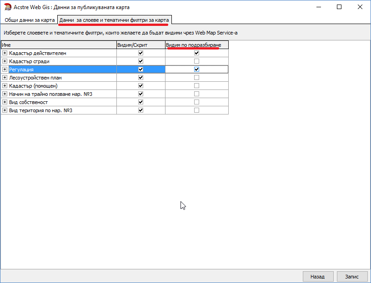Close the Acstre Web Gis window
Screen dimensions: 371x283
tap(360, 7)
